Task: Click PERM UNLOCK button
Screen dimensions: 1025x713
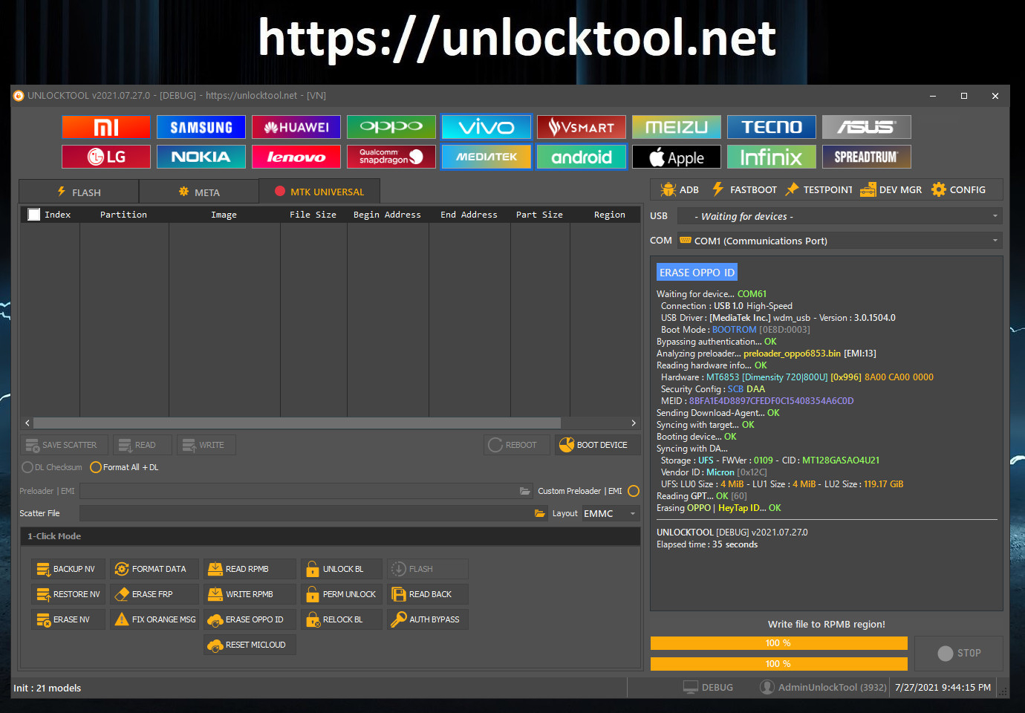Action: pyautogui.click(x=342, y=594)
